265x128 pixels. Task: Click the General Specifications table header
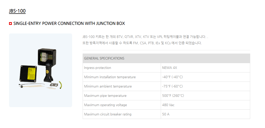166,58
